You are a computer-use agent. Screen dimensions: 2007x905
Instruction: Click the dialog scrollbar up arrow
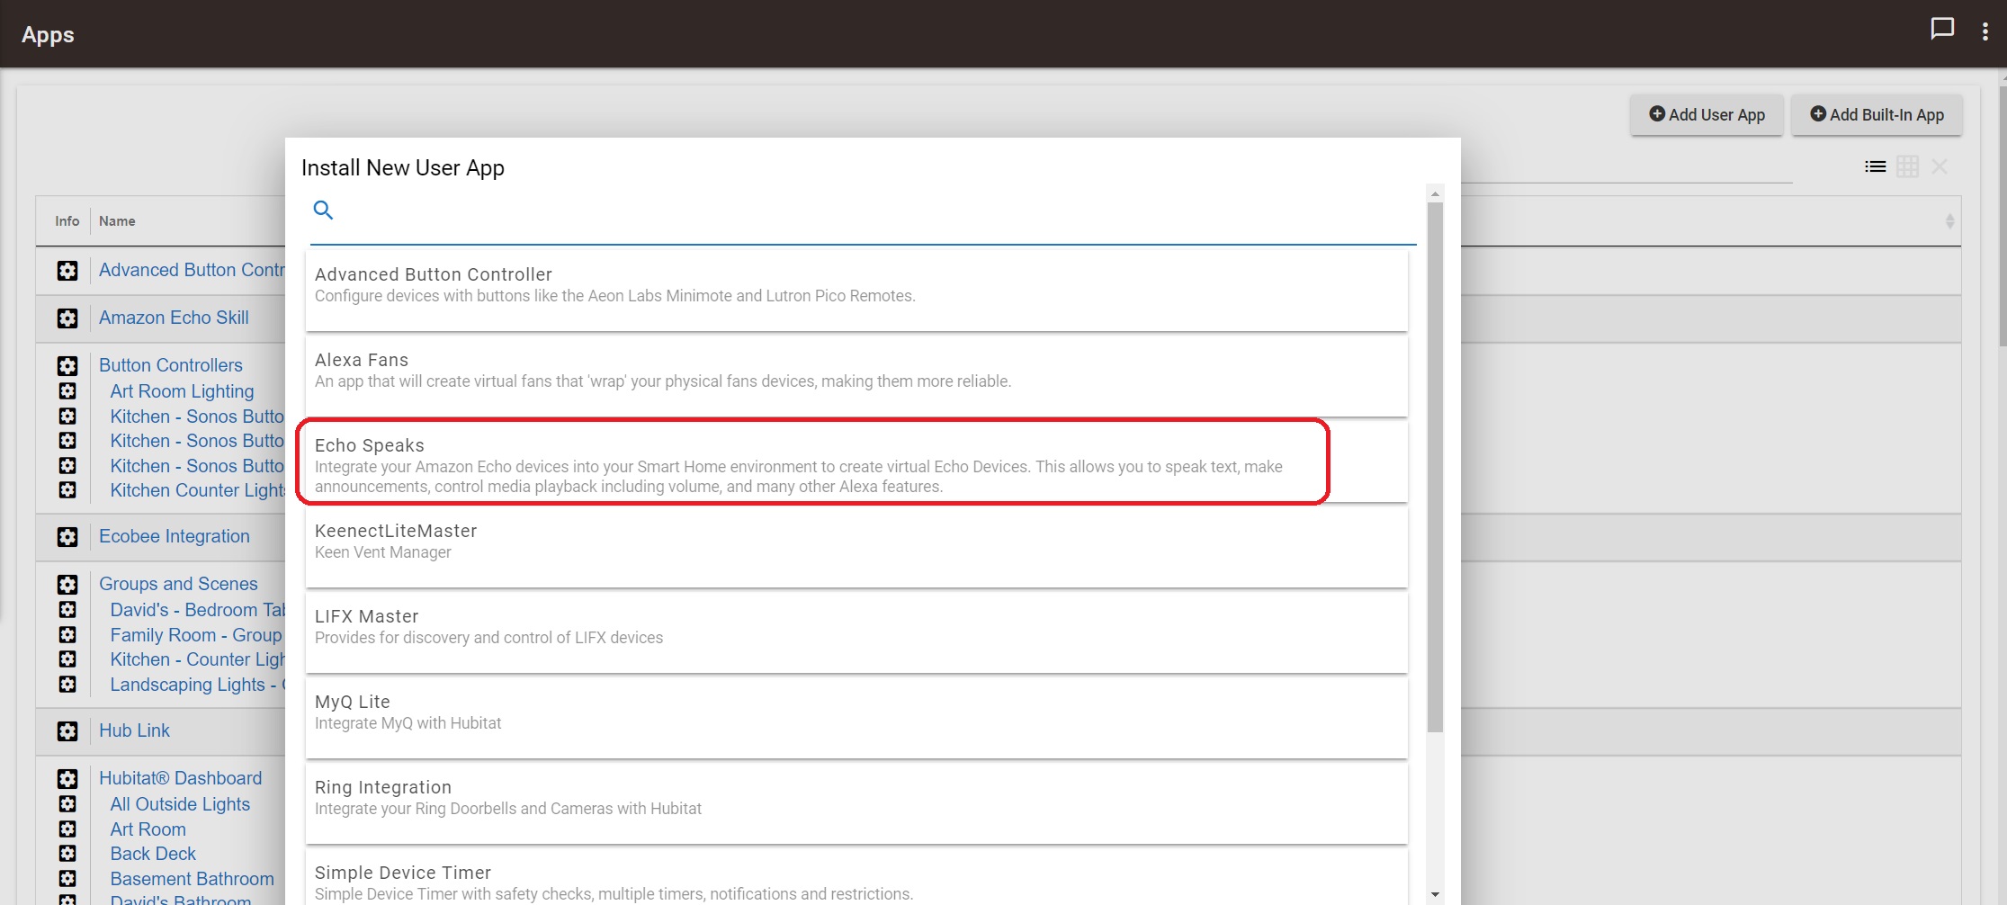[1436, 193]
